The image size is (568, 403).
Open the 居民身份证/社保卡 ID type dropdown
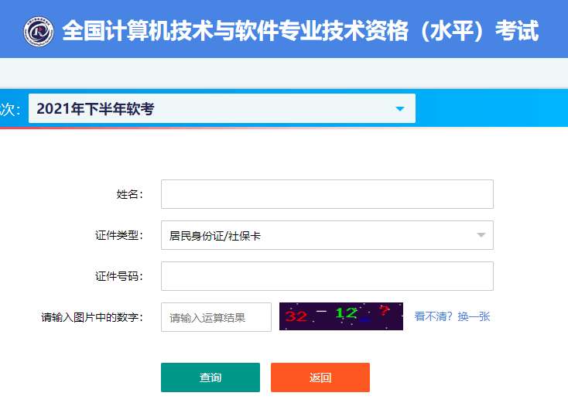click(x=327, y=235)
